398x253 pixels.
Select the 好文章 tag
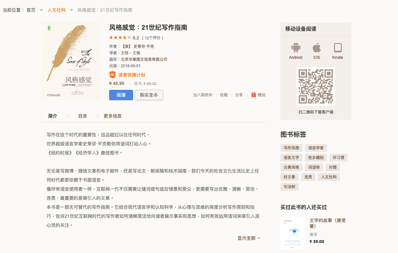(x=289, y=177)
